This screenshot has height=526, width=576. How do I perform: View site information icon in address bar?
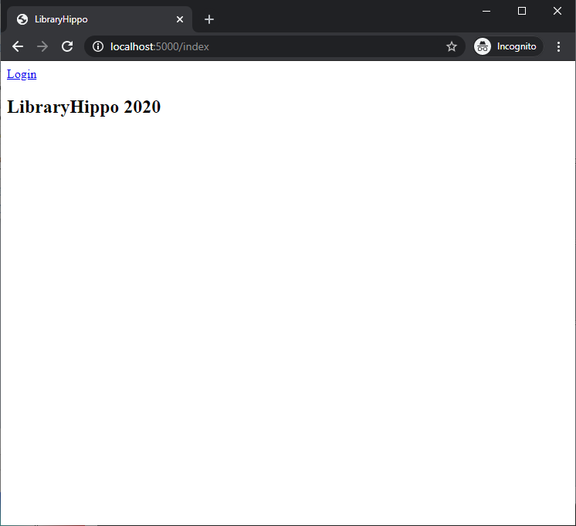(x=98, y=46)
